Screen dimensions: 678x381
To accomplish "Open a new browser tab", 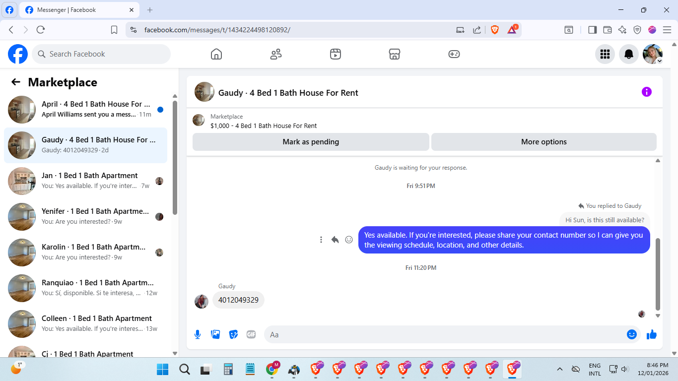I will point(150,10).
